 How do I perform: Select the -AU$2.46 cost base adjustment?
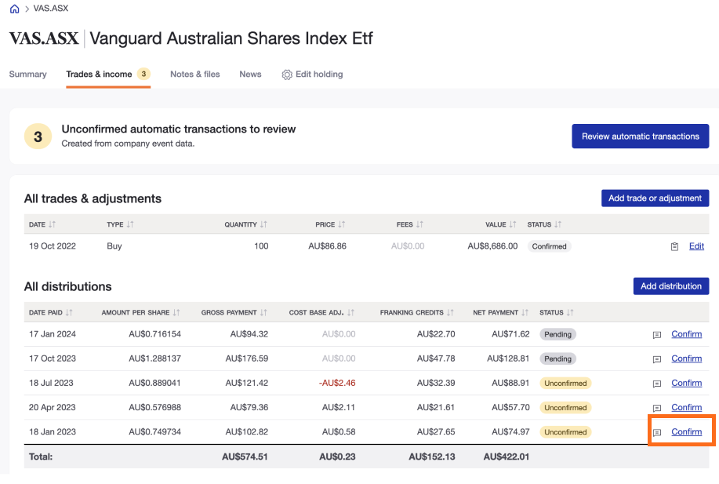coord(337,383)
